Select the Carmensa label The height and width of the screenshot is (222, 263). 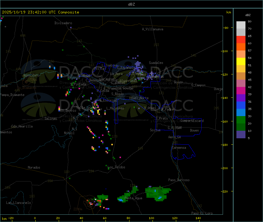click(179, 148)
